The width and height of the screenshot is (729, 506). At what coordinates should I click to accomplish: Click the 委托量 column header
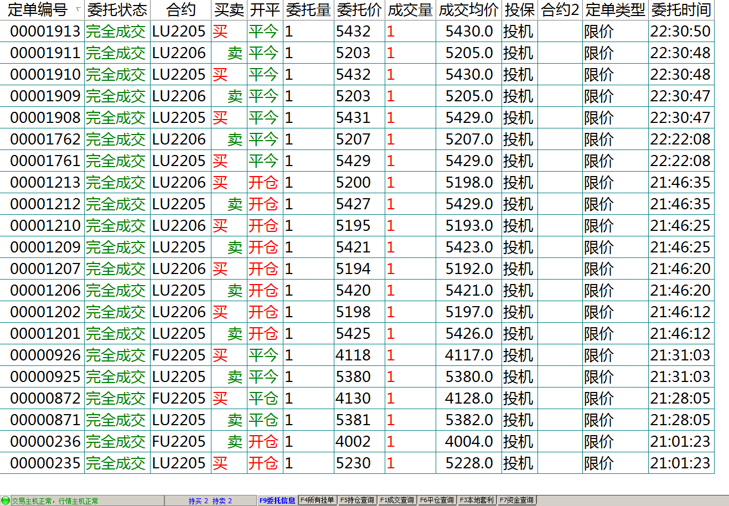tap(309, 10)
